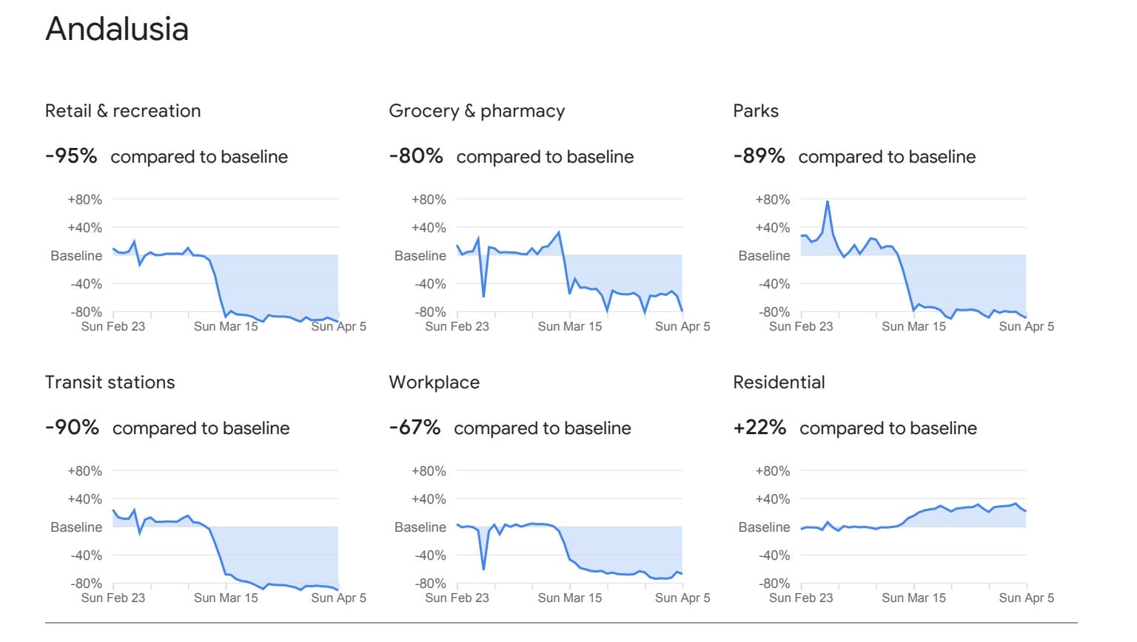Viewport: 1137px width, 642px height.
Task: Click the Sun Mar 15 label under Retail chart
Action: point(226,326)
